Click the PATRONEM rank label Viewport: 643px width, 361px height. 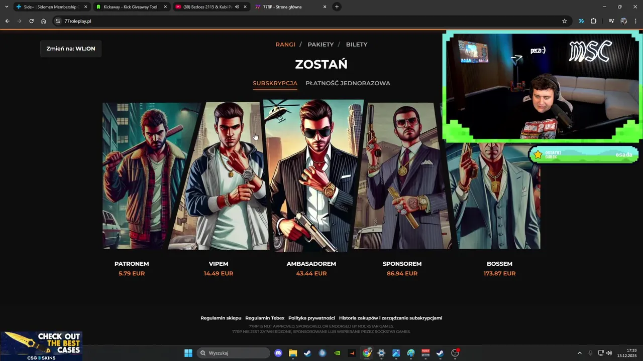coord(132,264)
